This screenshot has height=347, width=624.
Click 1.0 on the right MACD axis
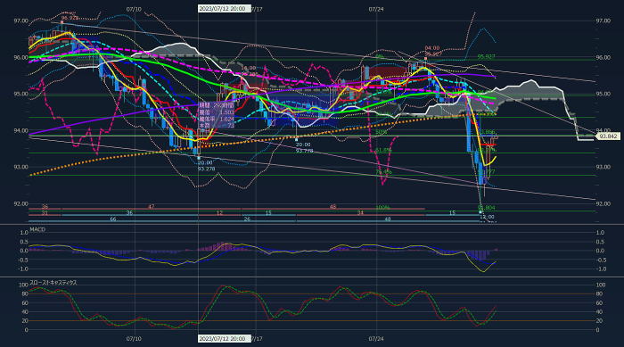pos(600,233)
